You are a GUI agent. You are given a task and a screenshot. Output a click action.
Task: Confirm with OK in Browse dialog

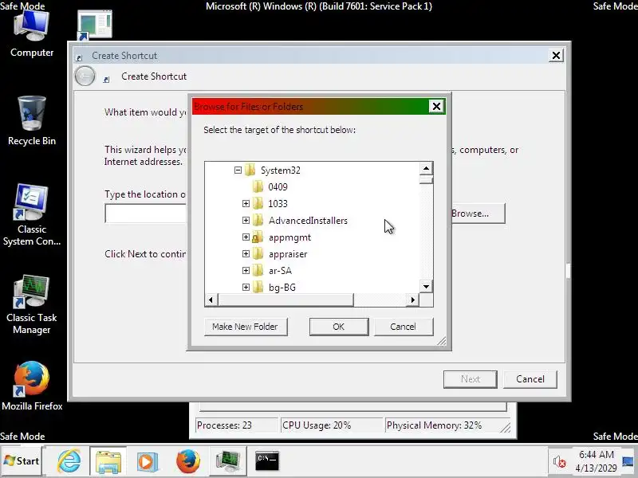(x=338, y=327)
